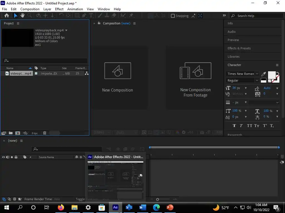
Task: Select the Hand tool
Action: coord(23,16)
